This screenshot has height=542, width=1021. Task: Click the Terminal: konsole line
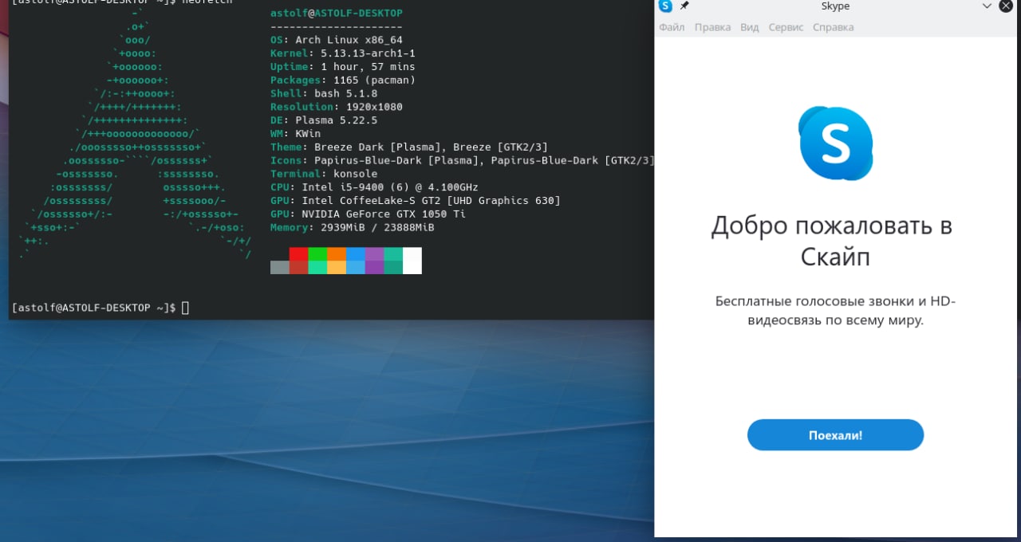tap(324, 174)
